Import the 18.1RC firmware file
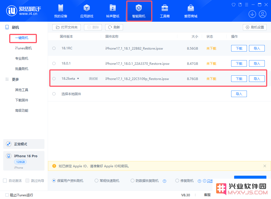The height and width of the screenshot is (199, 271). [x=257, y=49]
